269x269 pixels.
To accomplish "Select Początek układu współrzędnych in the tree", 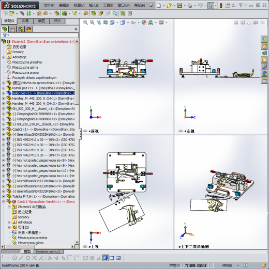I will pos(34,78).
